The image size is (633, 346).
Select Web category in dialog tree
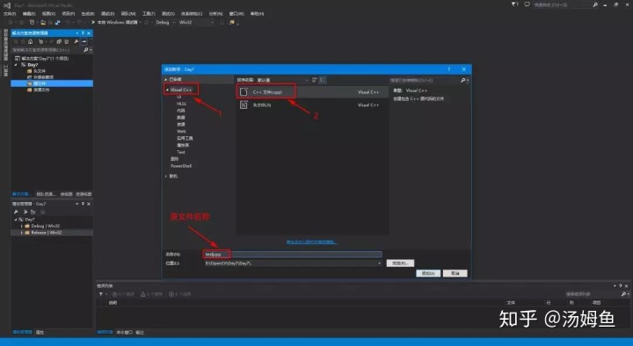[x=181, y=132]
